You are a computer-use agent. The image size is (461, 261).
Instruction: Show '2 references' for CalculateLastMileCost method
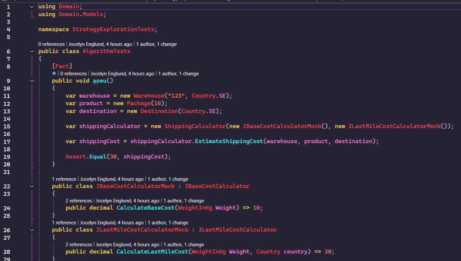point(79,245)
